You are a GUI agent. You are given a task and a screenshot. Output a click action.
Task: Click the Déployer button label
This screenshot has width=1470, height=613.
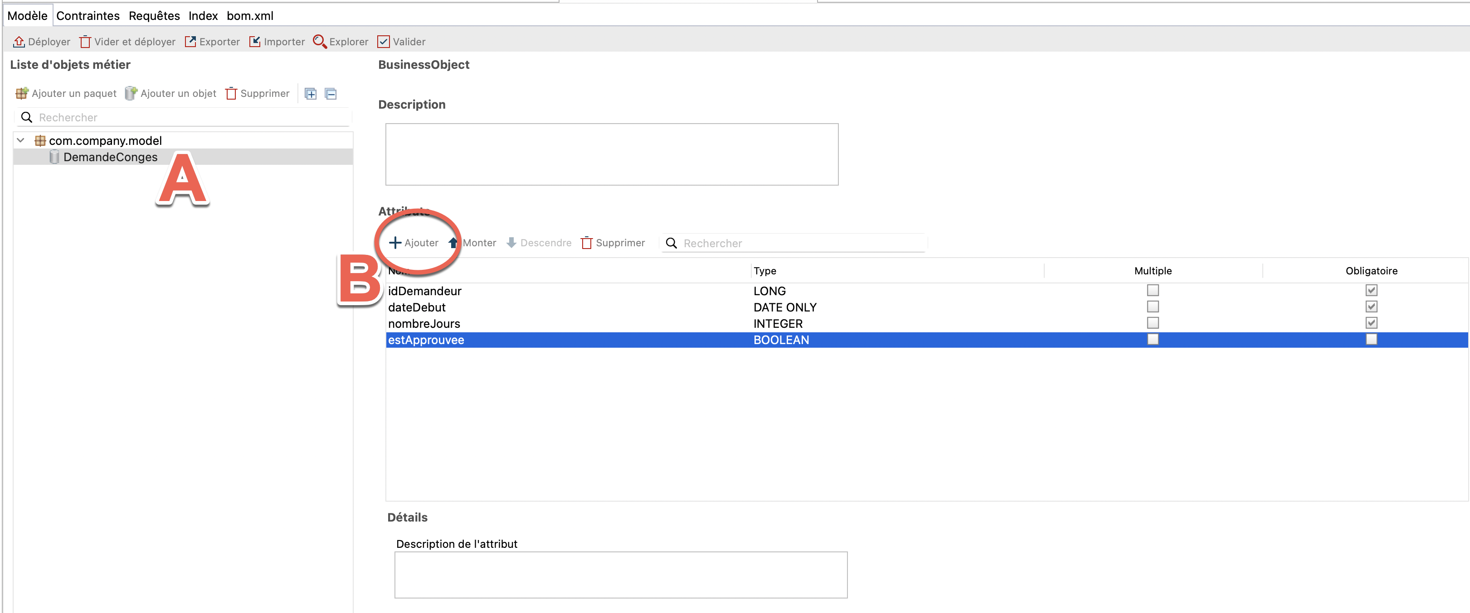(x=49, y=42)
